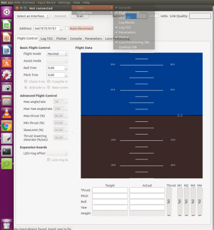Select the Rate control radio button

tap(49, 87)
